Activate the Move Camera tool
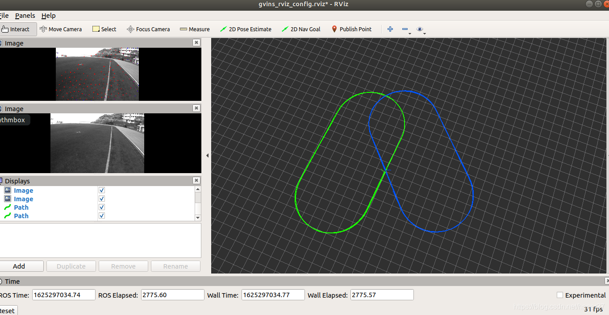609x315 pixels. coord(61,29)
